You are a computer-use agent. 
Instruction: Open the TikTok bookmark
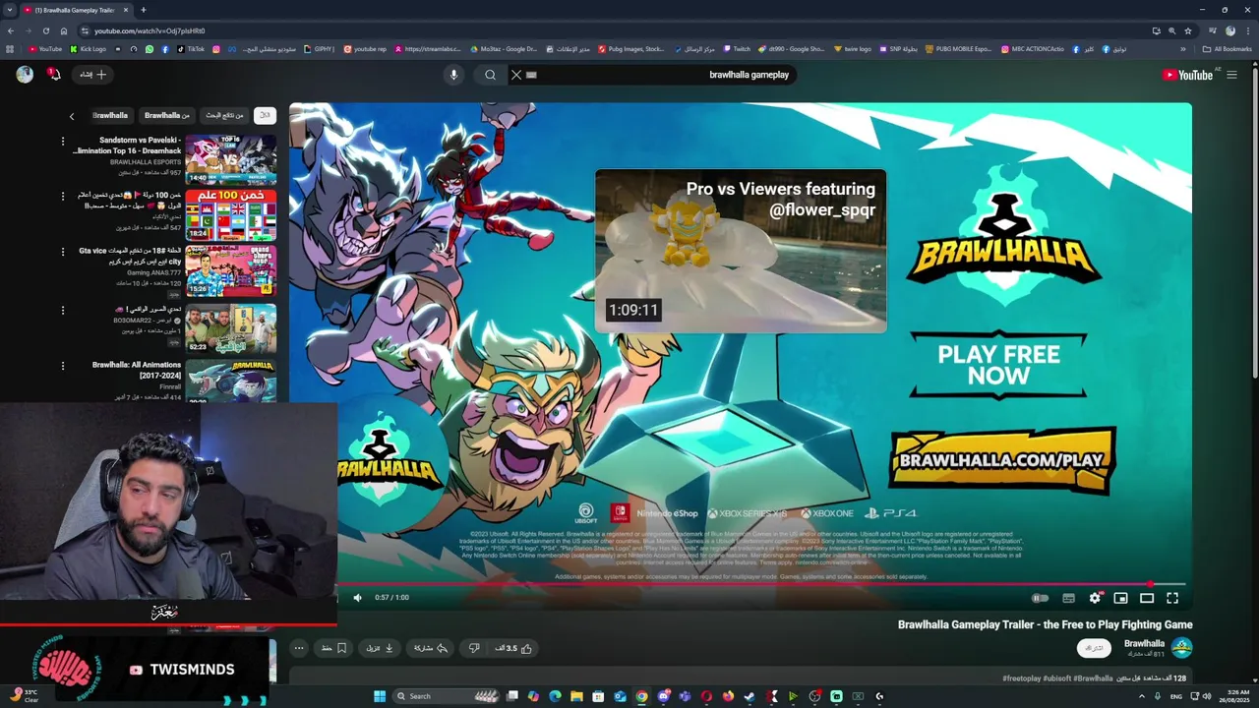(191, 49)
